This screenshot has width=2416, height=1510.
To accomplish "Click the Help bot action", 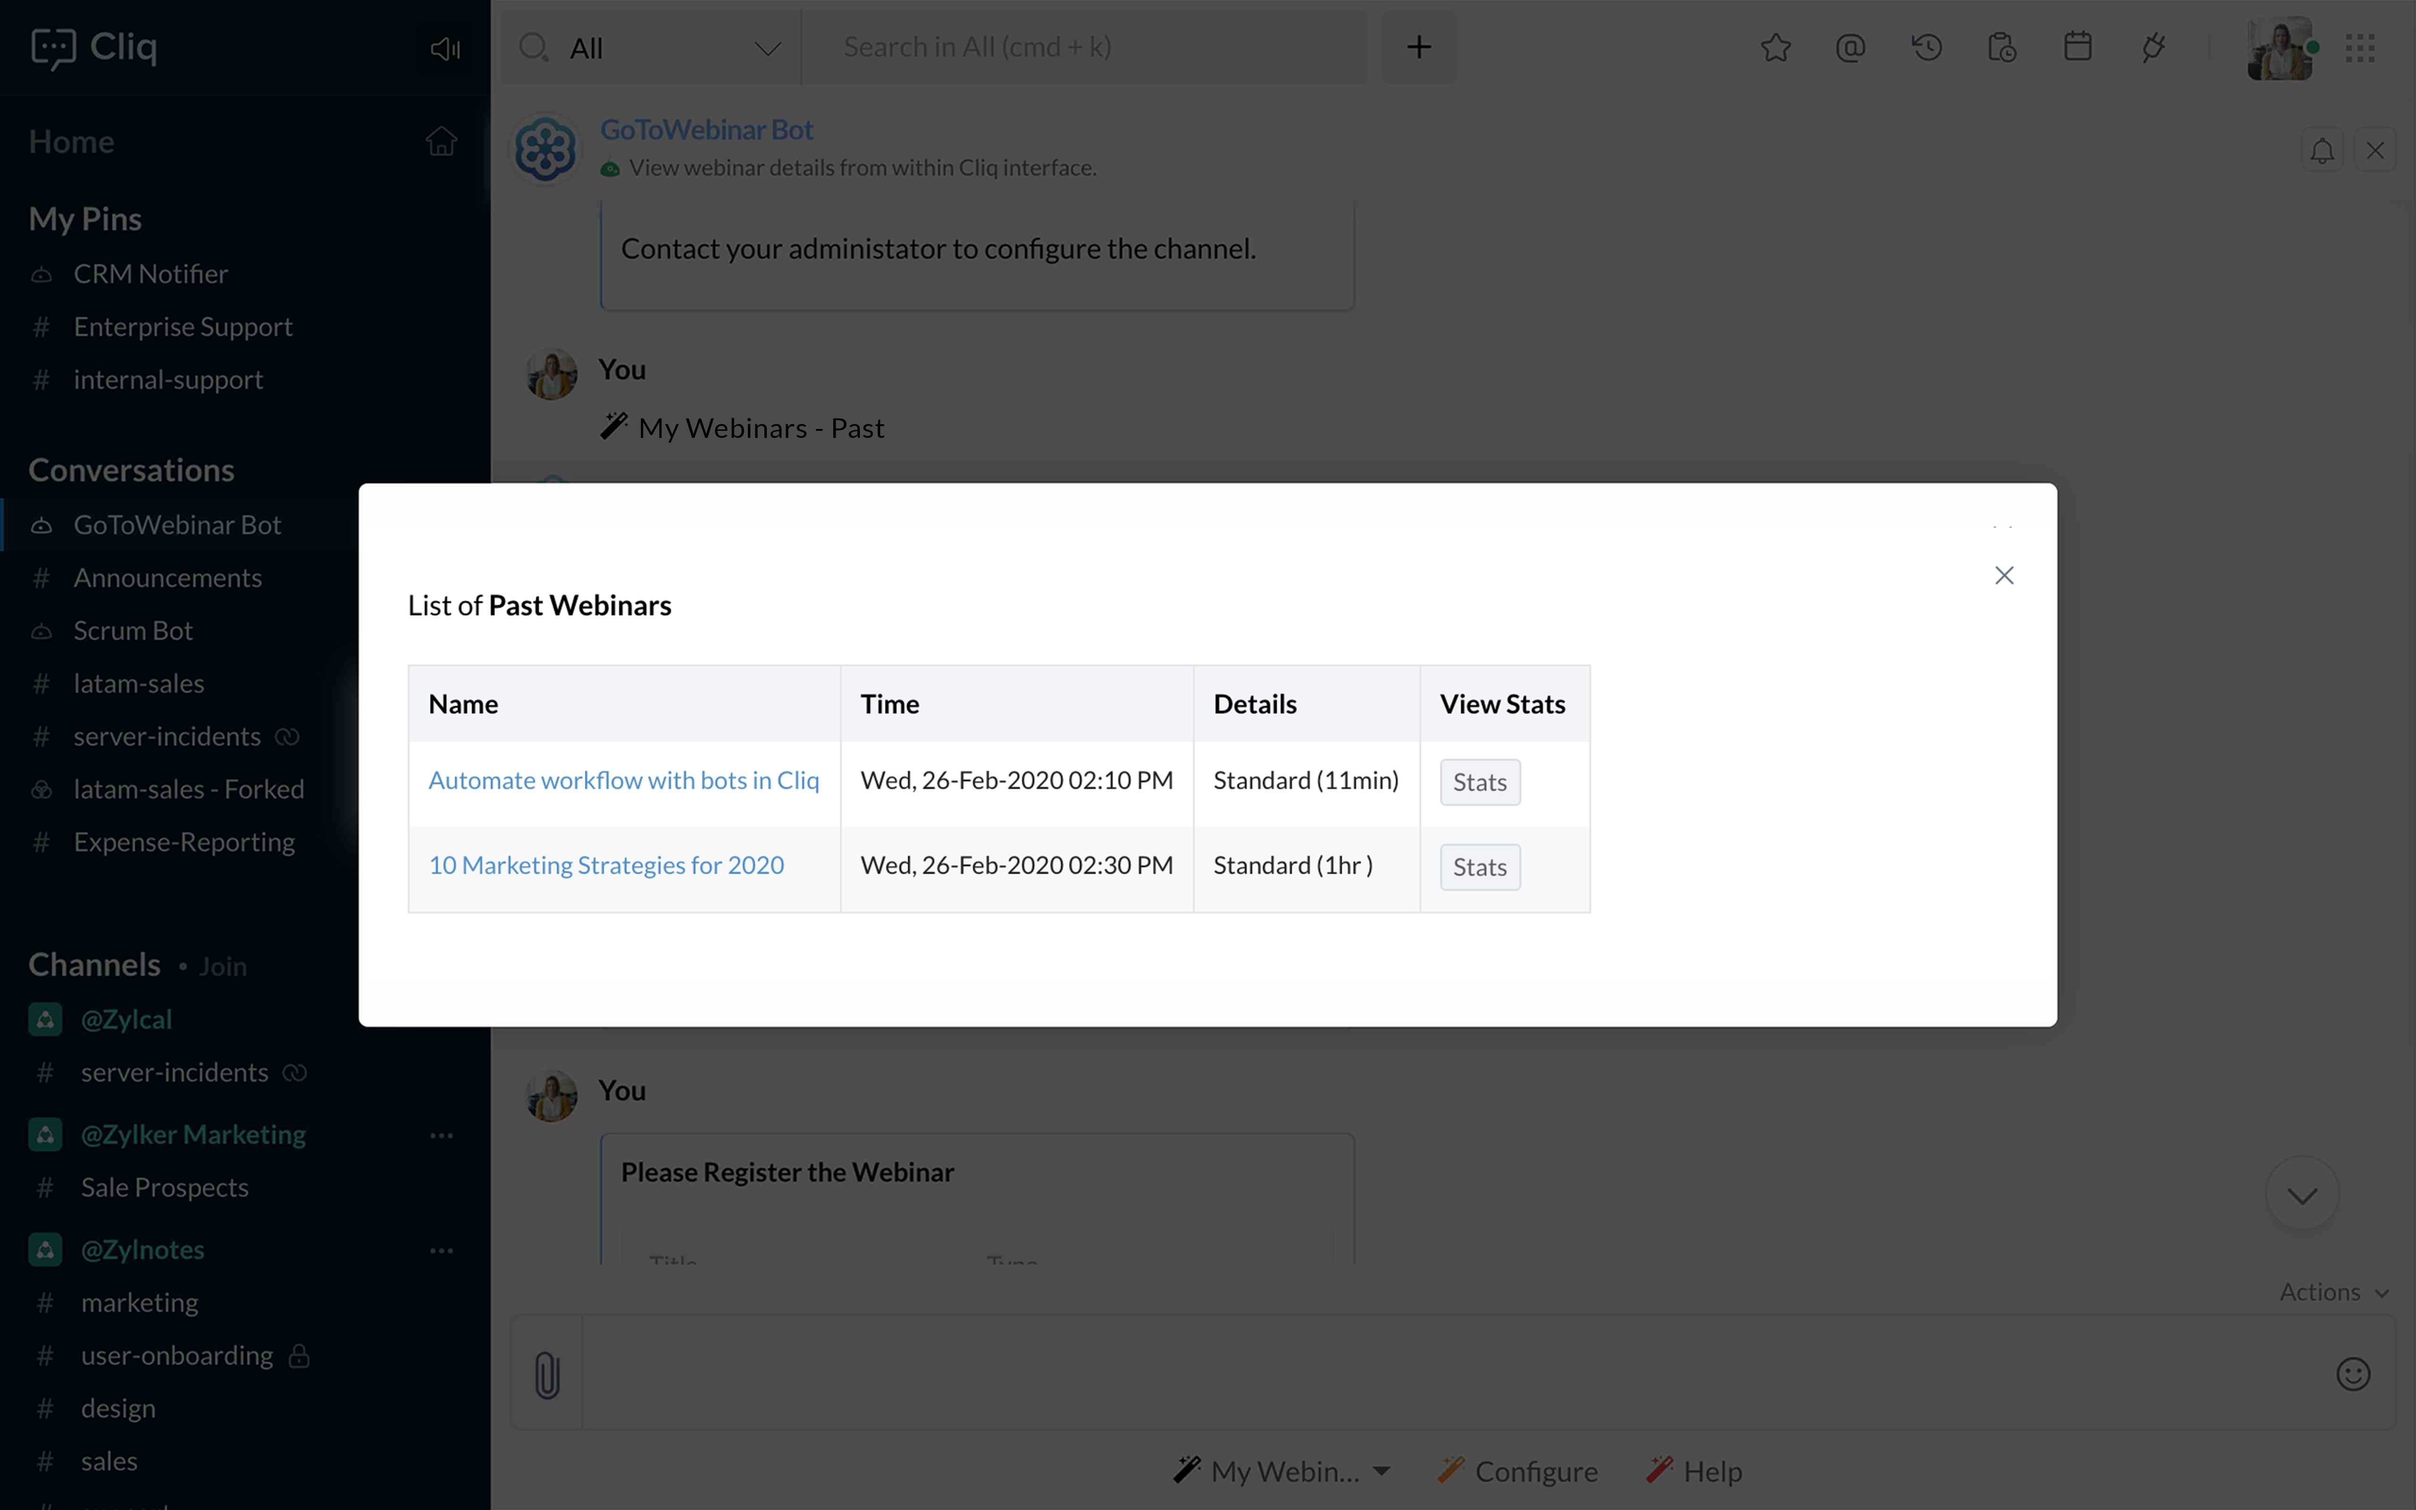I will pos(1694,1471).
